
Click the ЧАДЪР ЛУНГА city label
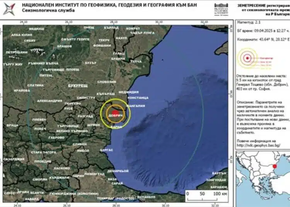click(x=142, y=33)
